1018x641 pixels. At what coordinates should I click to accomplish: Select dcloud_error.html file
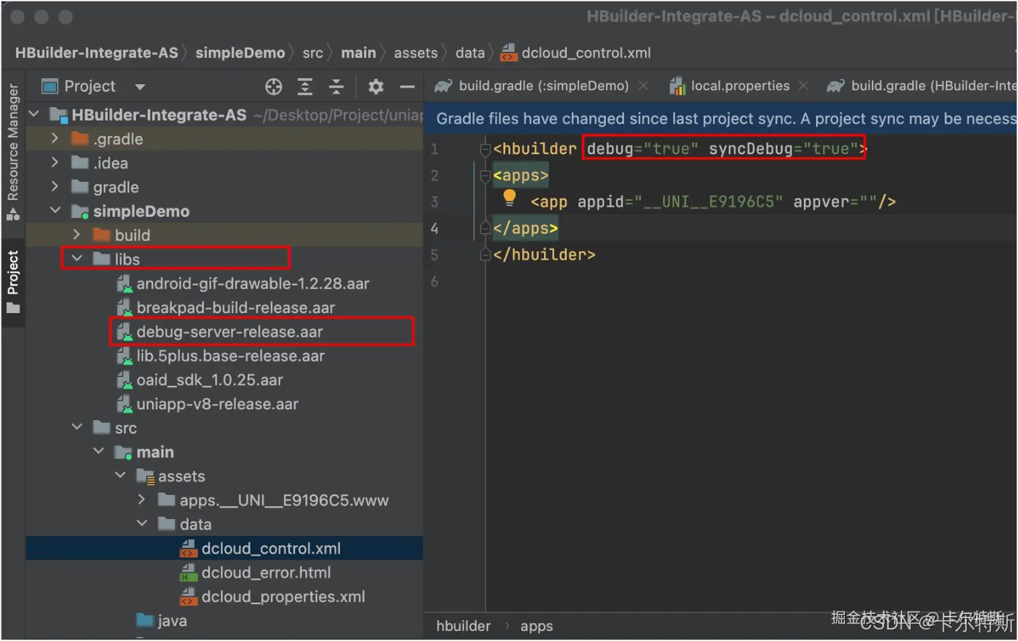tap(266, 573)
